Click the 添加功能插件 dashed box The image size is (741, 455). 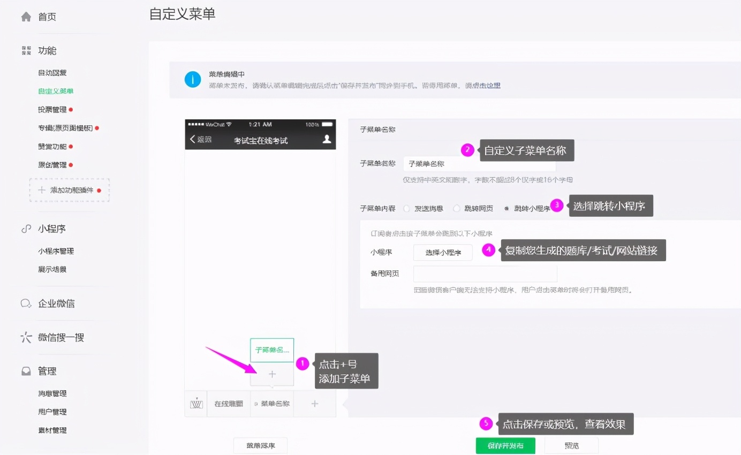tap(70, 190)
